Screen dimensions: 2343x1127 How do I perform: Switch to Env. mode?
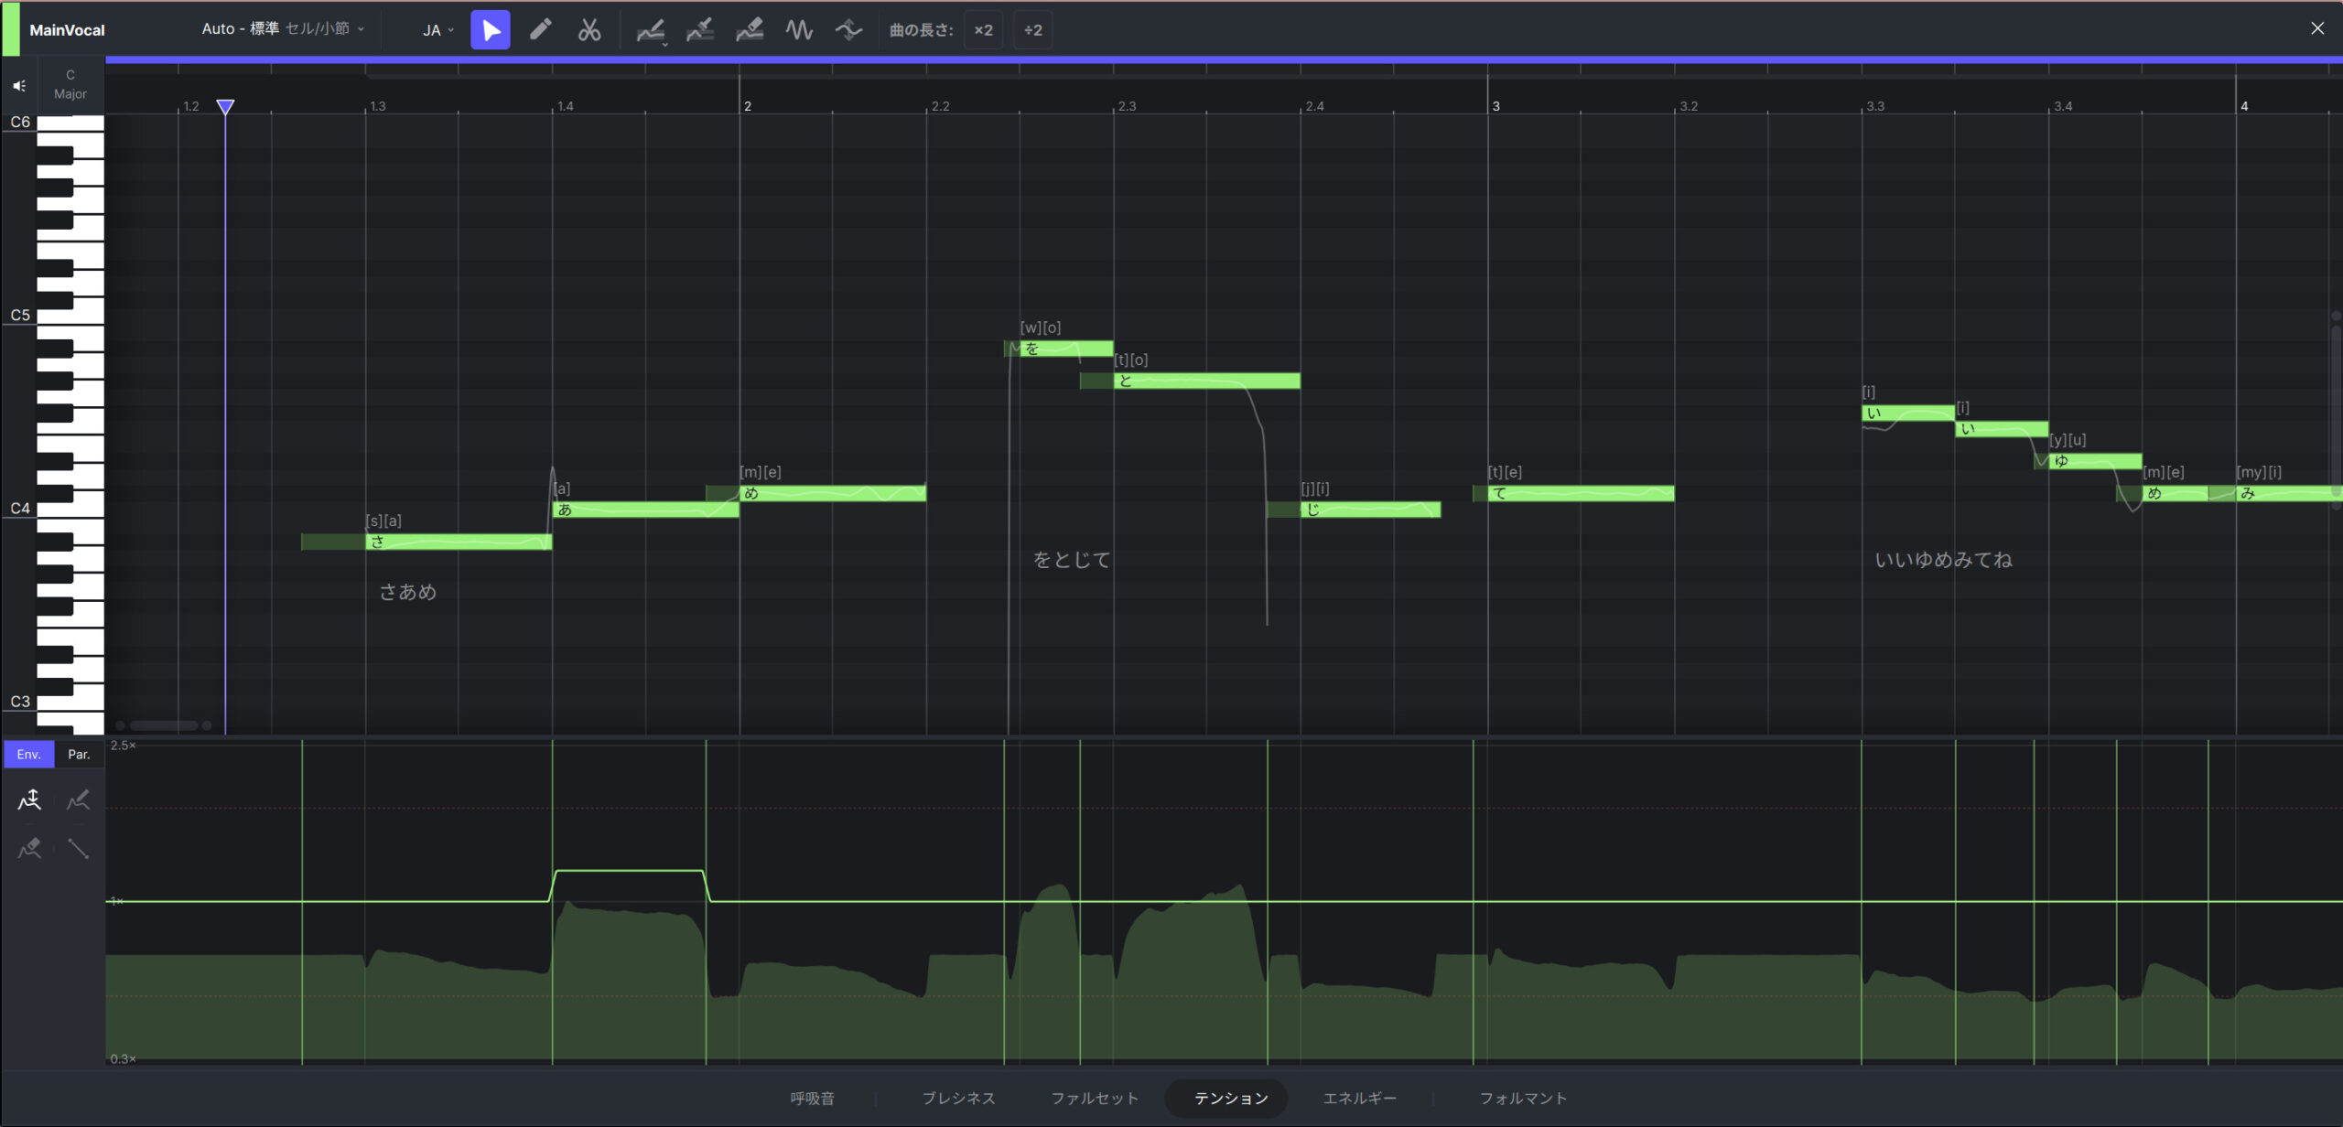[28, 755]
